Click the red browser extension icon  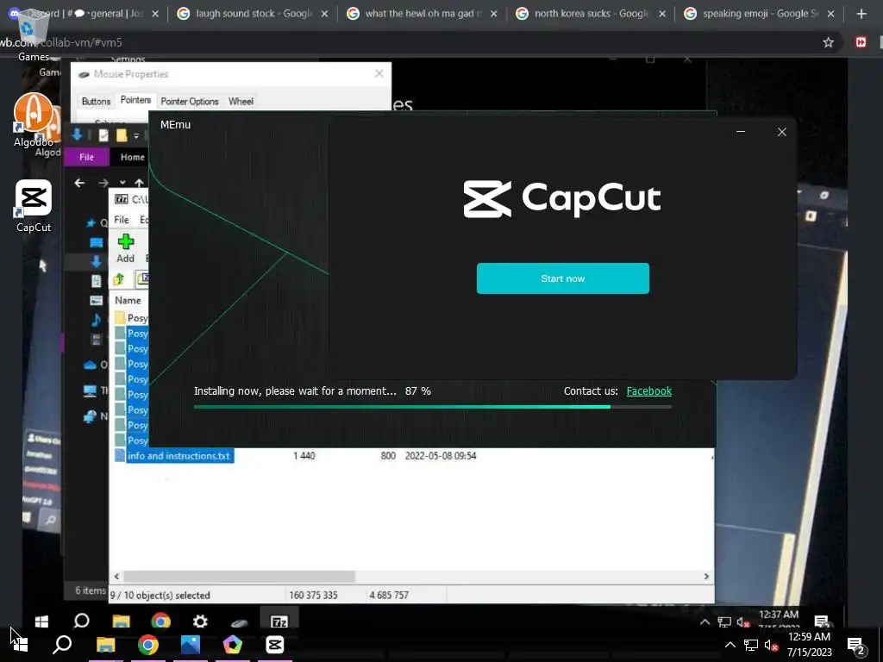tap(861, 42)
